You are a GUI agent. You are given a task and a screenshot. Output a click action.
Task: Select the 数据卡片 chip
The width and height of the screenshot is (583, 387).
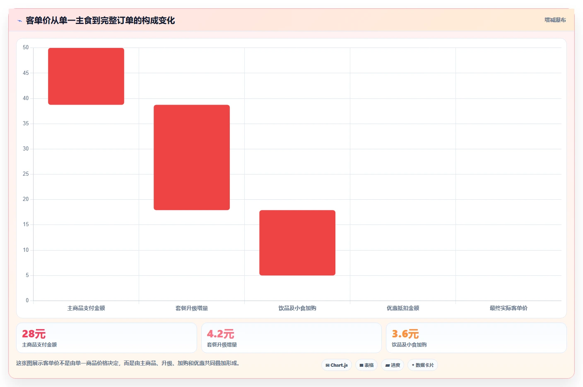click(x=423, y=365)
